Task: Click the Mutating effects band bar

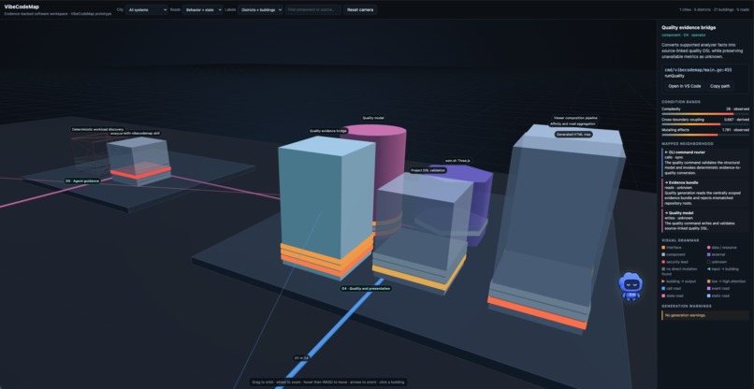Action: (705, 135)
